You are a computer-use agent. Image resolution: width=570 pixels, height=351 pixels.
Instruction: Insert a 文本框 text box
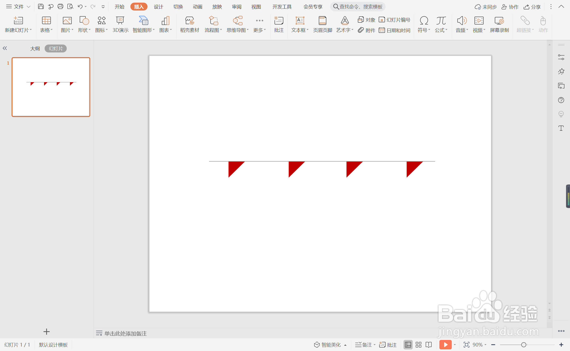(x=300, y=24)
